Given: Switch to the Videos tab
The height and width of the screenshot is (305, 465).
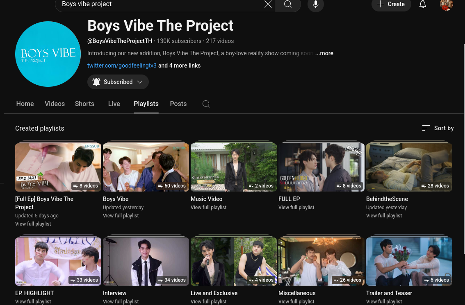Looking at the screenshot, I should pos(55,104).
